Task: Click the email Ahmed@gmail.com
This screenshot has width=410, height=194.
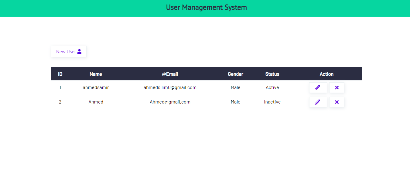Action: click(170, 102)
